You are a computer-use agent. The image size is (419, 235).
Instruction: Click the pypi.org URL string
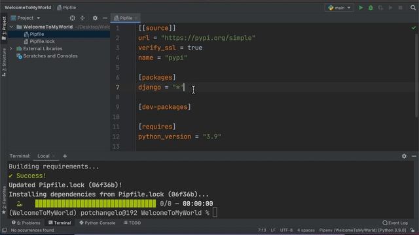point(208,38)
